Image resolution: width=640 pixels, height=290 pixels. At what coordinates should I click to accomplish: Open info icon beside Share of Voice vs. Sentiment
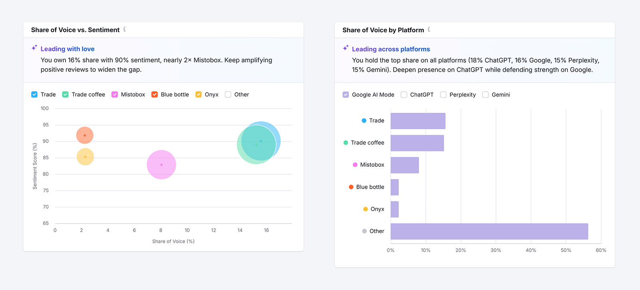[x=124, y=29]
